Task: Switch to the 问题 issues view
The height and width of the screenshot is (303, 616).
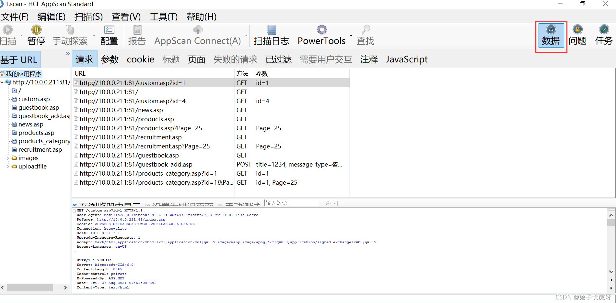Action: [x=577, y=35]
